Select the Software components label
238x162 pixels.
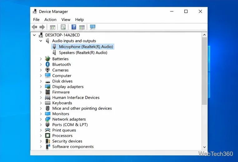[x=73, y=146]
